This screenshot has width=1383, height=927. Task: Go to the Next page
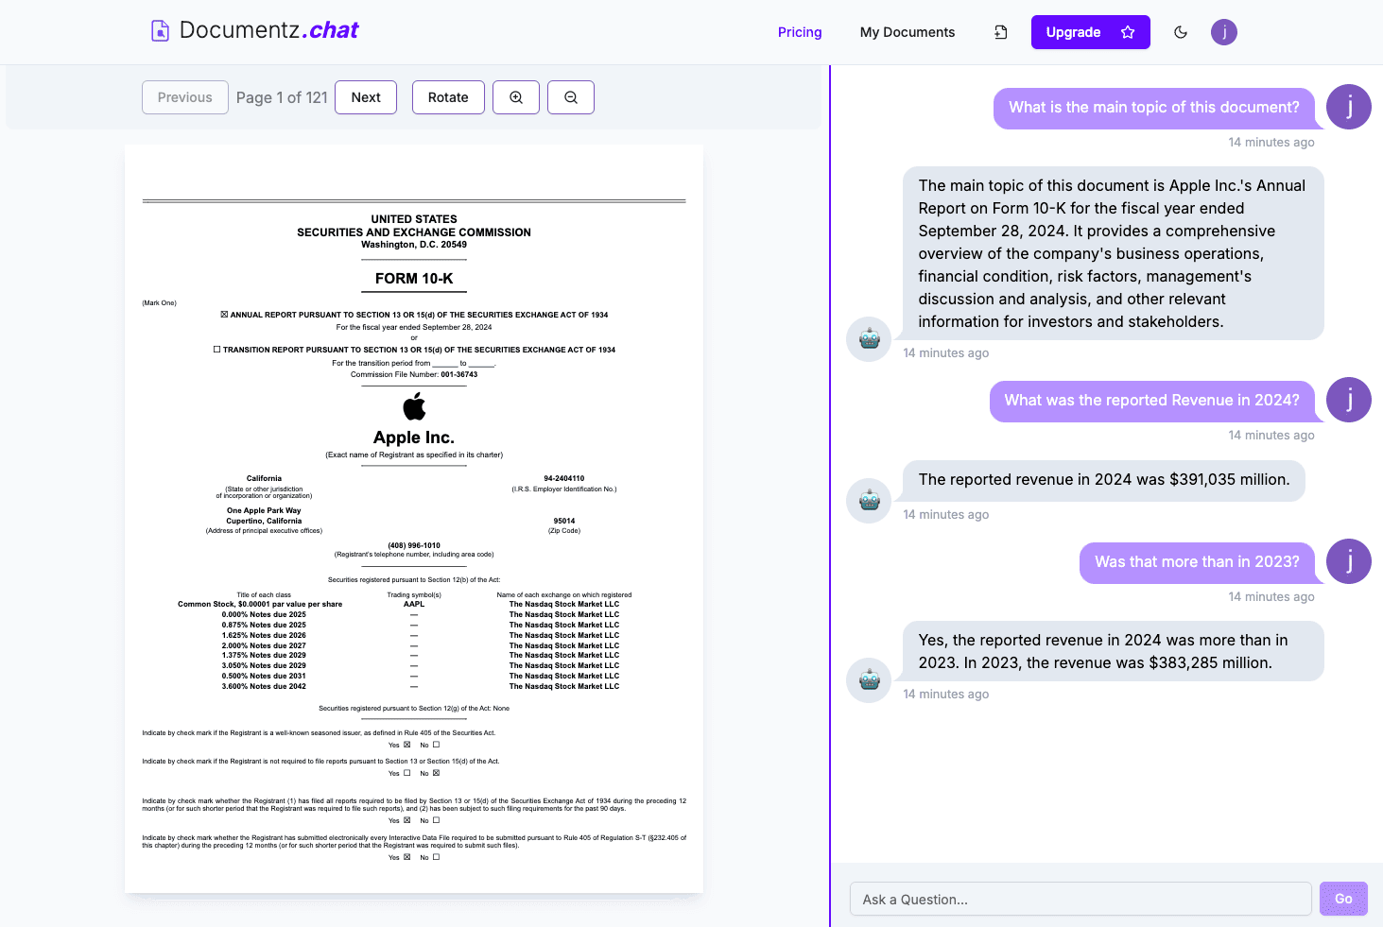point(366,97)
